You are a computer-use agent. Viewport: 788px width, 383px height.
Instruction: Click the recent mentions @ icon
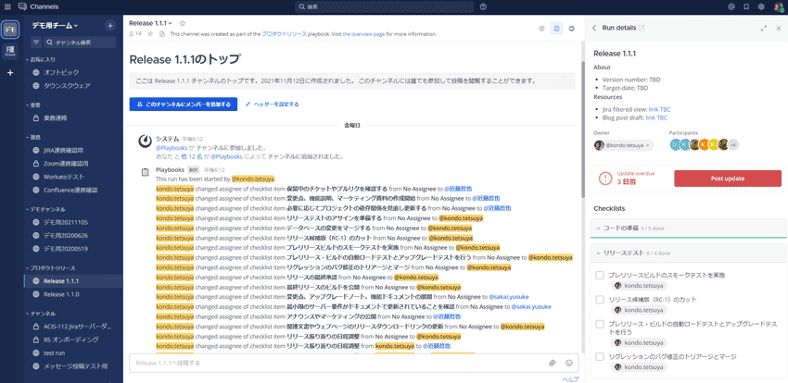click(x=730, y=6)
